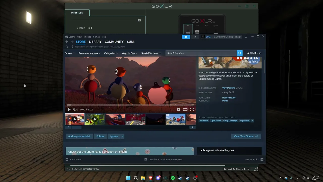The width and height of the screenshot is (323, 182).
Task: Open the Games menu in Steam
Action: pyautogui.click(x=96, y=37)
